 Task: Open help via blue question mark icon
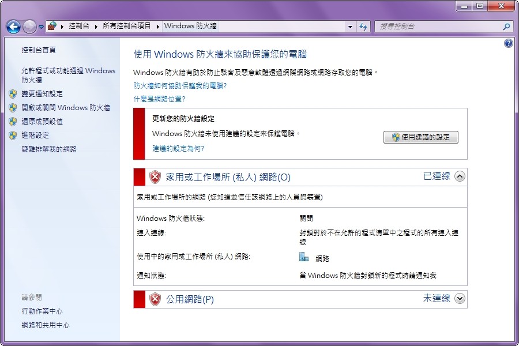(509, 43)
